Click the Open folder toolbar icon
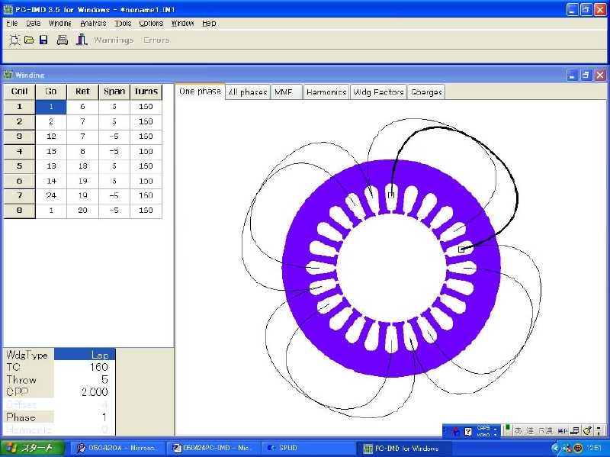This screenshot has width=610, height=457. pos(29,40)
